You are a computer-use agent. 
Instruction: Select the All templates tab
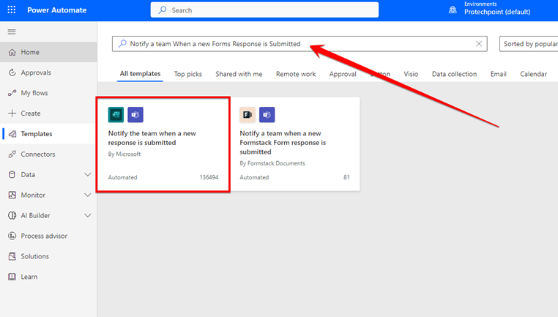(x=140, y=74)
